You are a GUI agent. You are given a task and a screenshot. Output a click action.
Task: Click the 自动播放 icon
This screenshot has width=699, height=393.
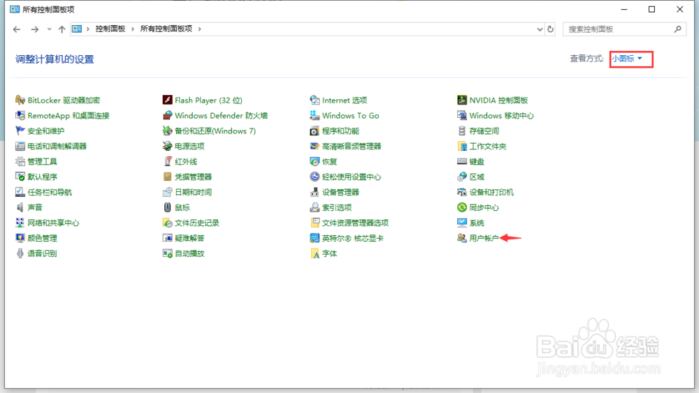167,253
